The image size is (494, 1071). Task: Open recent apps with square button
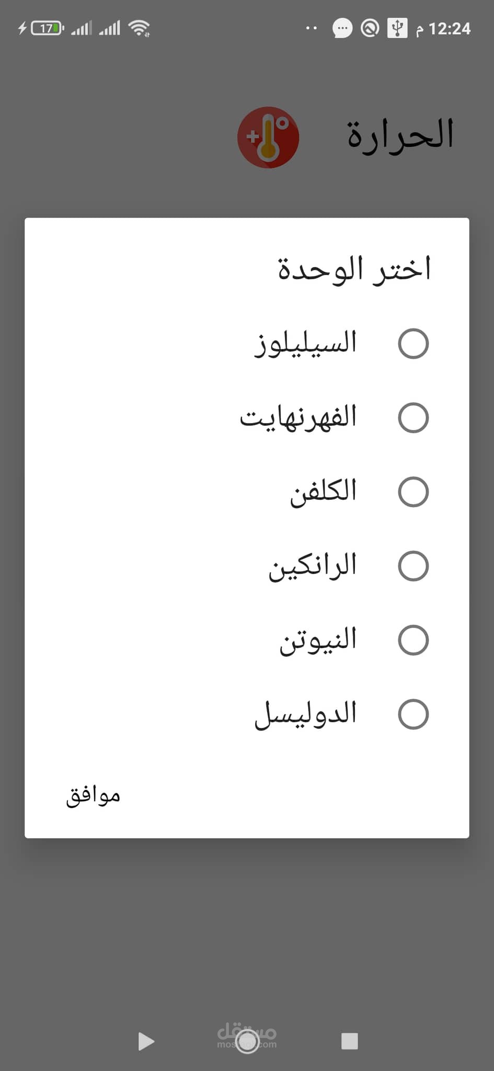pyautogui.click(x=349, y=1041)
